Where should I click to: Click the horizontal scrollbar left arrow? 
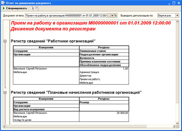click(x=4, y=126)
